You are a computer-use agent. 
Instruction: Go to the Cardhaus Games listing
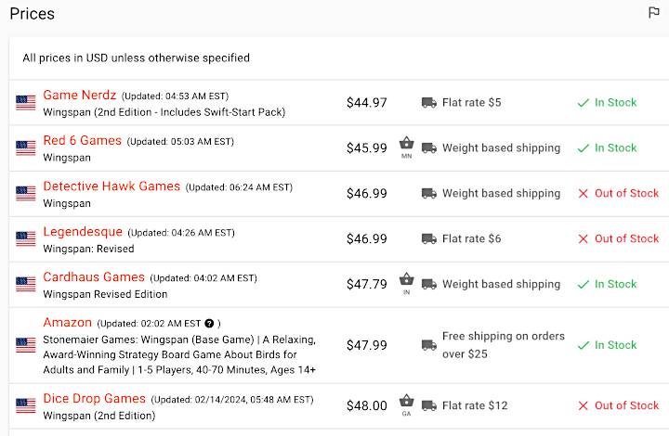click(94, 277)
